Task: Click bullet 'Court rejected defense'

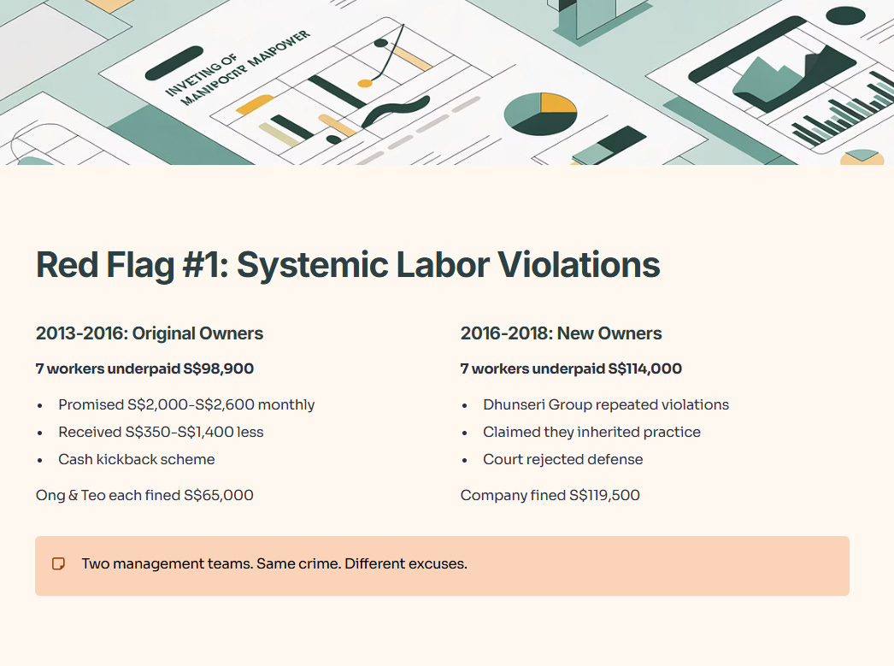Action: click(x=562, y=460)
